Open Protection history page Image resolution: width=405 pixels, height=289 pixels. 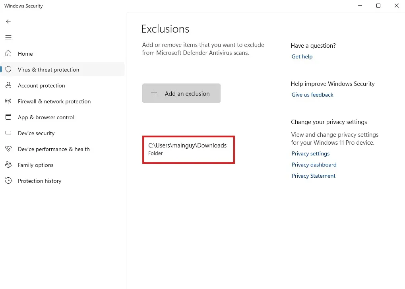point(39,181)
